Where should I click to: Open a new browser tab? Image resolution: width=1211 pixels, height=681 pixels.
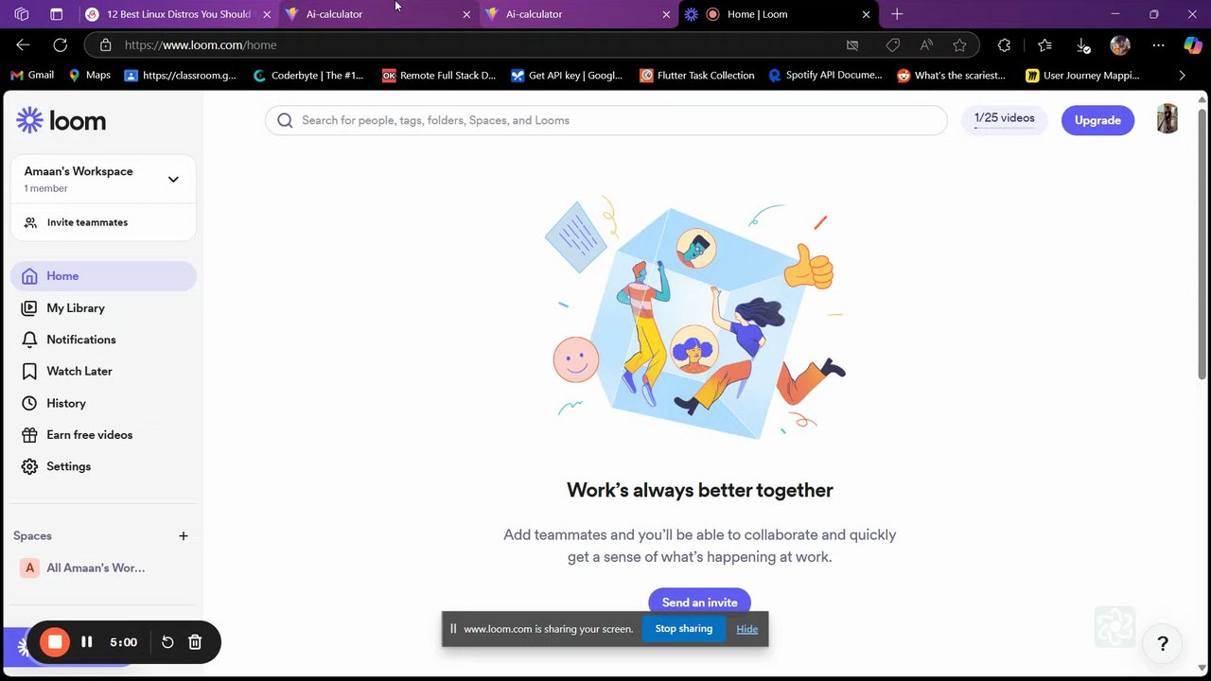coord(897,14)
